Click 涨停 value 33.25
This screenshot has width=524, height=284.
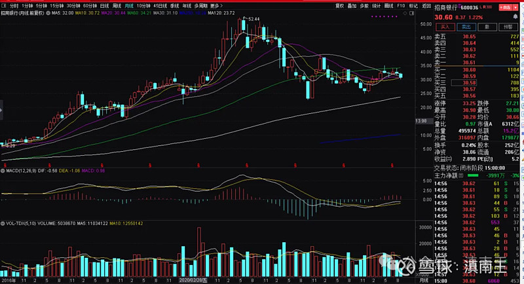point(469,103)
